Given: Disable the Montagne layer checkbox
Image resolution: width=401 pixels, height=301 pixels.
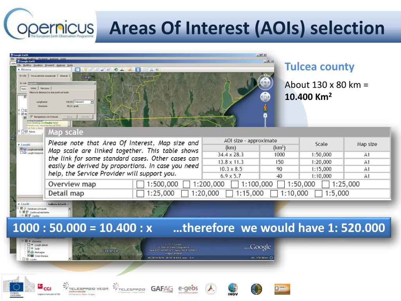Looking at the screenshot, I should coord(29,252).
